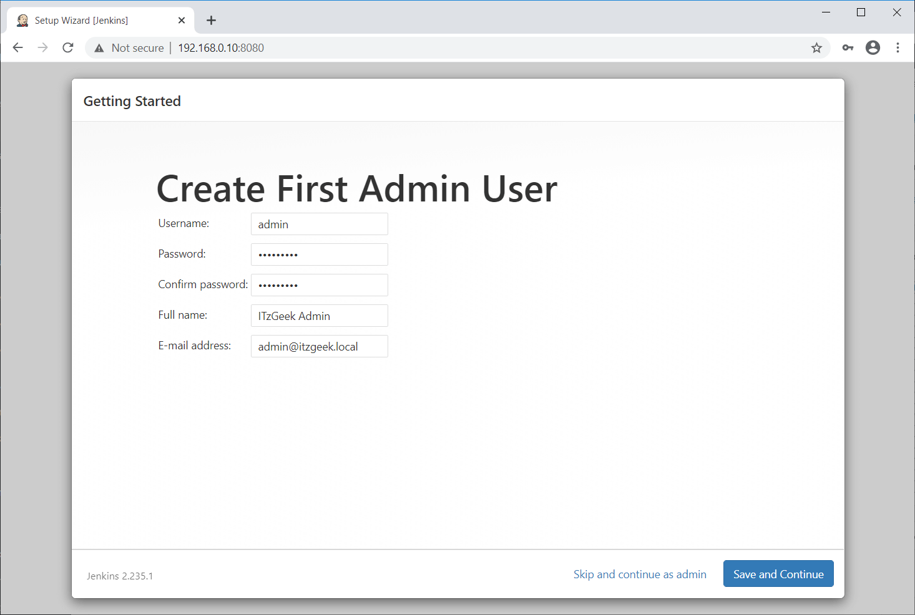This screenshot has width=915, height=615.
Task: Click the Create First Admin User heading
Action: pyautogui.click(x=356, y=189)
